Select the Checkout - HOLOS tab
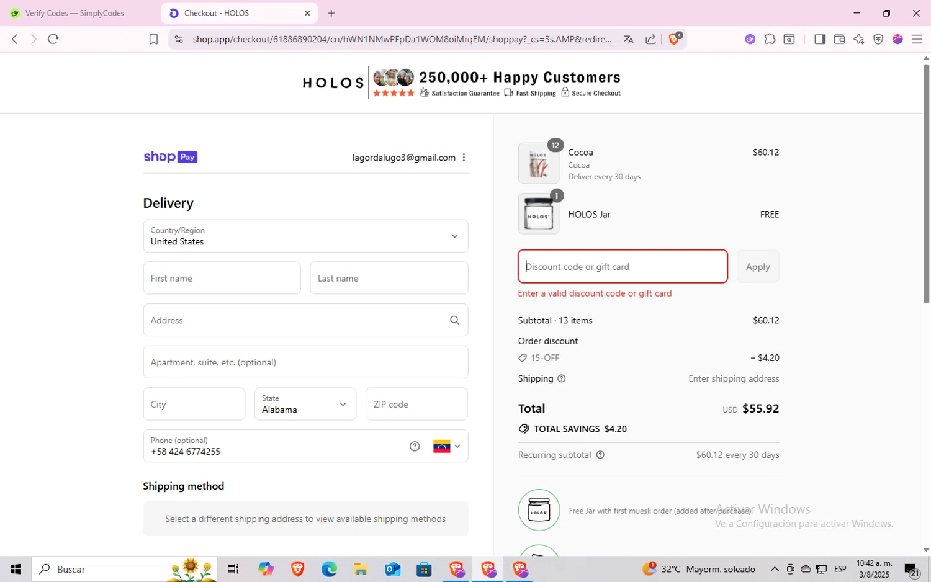This screenshot has height=582, width=931. click(239, 13)
